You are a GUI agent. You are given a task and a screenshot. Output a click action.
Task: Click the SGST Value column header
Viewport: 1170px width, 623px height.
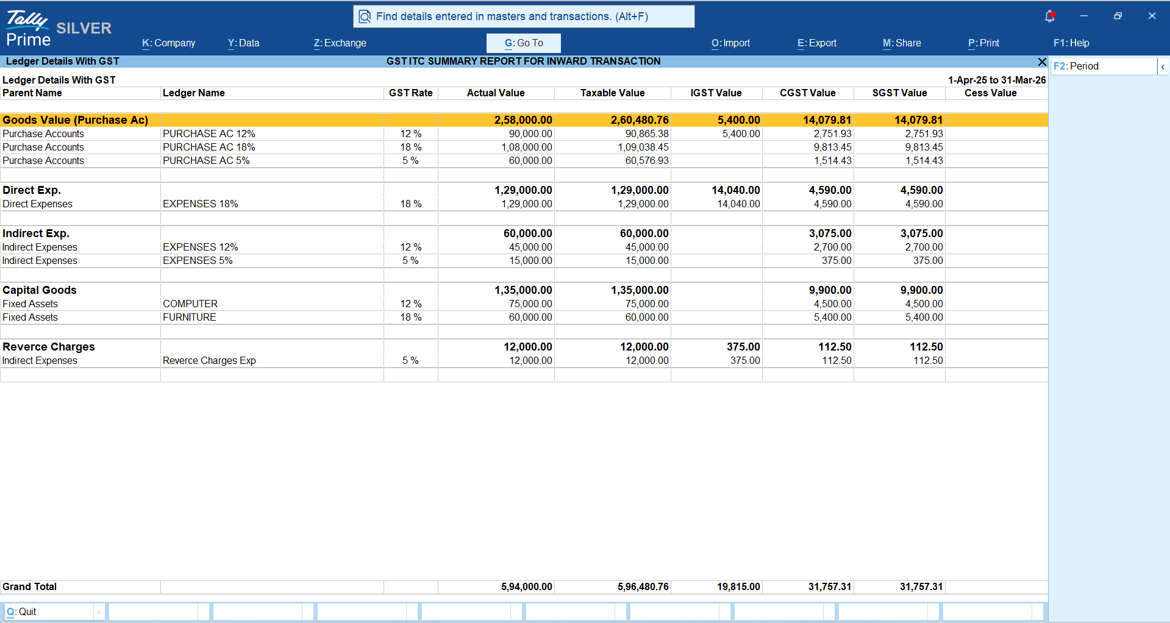[900, 93]
